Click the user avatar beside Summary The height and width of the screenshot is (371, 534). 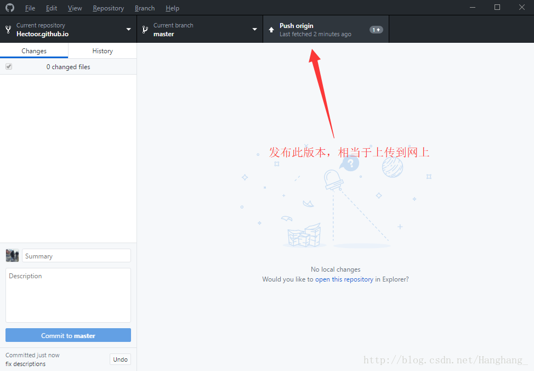(x=12, y=255)
